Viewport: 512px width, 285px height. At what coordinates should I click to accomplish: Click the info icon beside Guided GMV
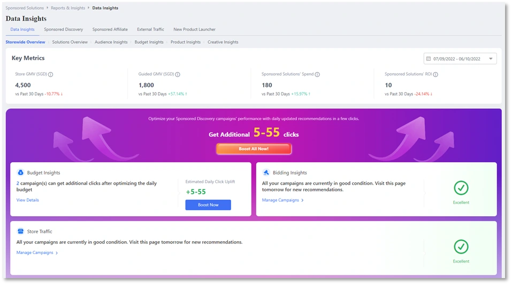click(178, 75)
